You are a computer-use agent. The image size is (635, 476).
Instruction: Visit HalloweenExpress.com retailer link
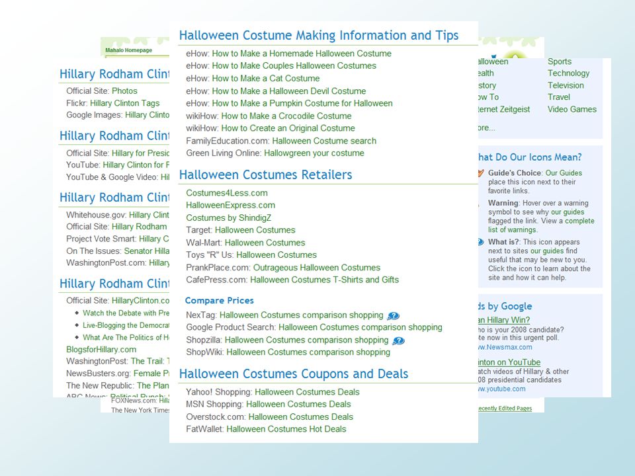[x=230, y=205]
